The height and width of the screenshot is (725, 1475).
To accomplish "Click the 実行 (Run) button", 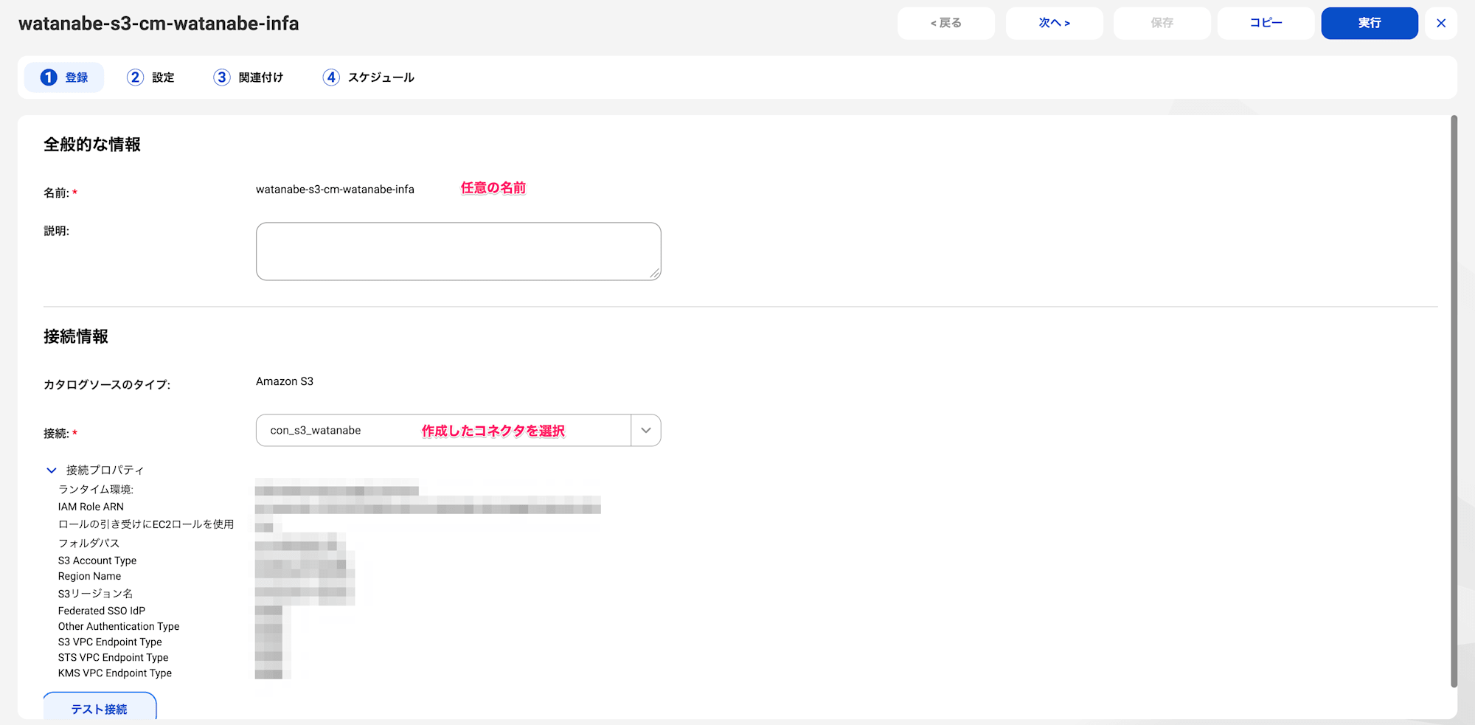I will [x=1369, y=23].
